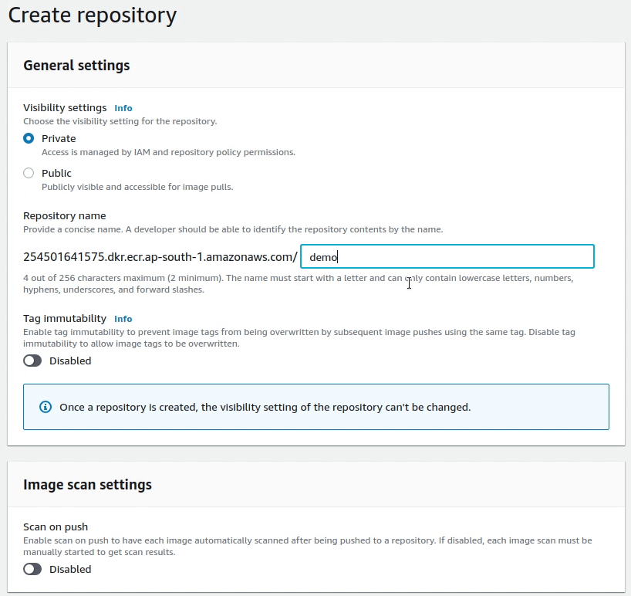Click the 'Publicly visible and accessible' description text

pos(137,187)
